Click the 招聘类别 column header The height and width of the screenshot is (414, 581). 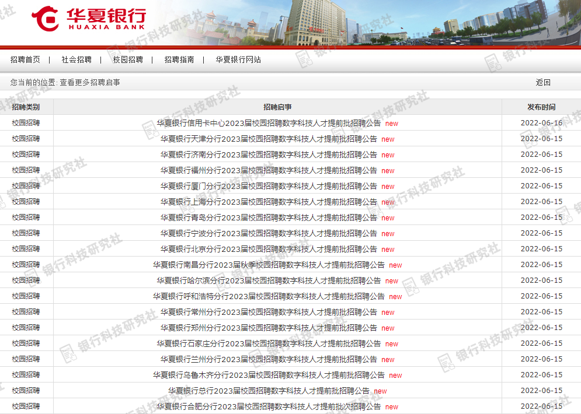tap(26, 107)
